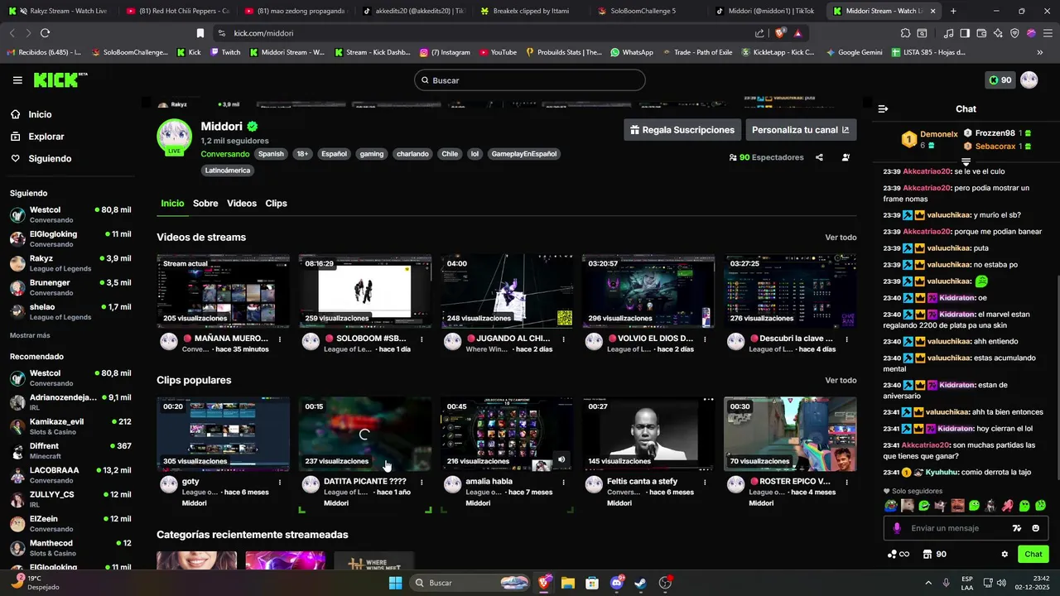
Task: Open chat settings gear icon
Action: click(x=1005, y=554)
